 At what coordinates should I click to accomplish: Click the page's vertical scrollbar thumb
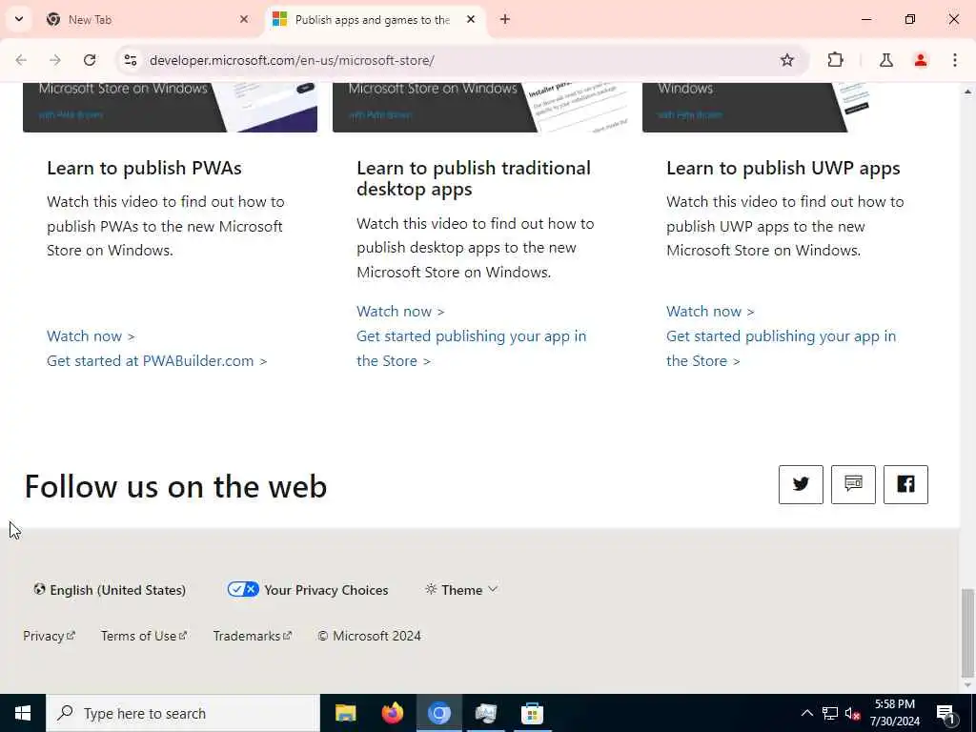(x=967, y=632)
